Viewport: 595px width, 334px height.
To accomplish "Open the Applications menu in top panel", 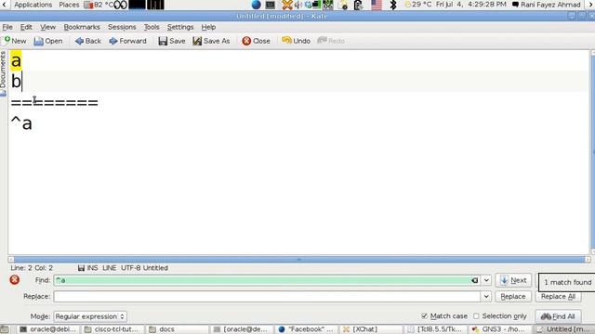I will click(x=33, y=5).
